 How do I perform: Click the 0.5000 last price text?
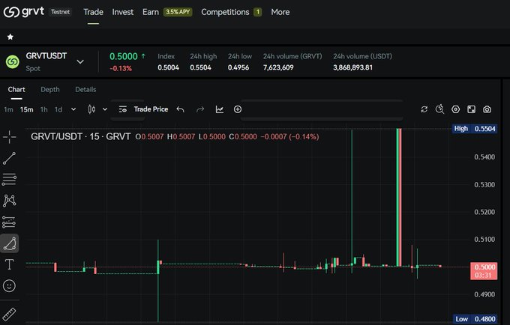click(x=124, y=56)
